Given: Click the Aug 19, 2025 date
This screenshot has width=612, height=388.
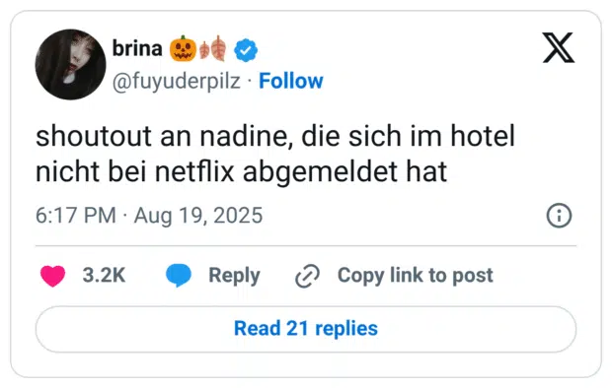Looking at the screenshot, I should tap(198, 216).
